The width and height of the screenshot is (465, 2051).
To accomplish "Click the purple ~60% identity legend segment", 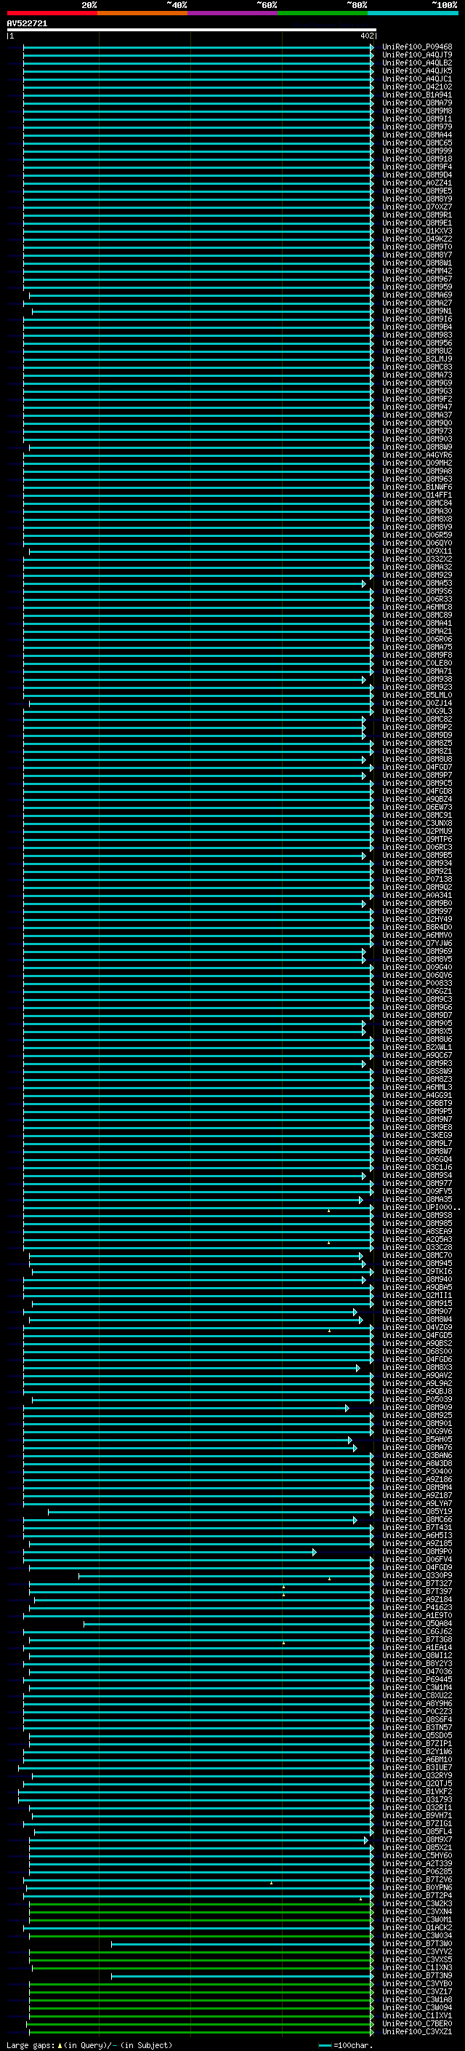I will pyautogui.click(x=233, y=13).
